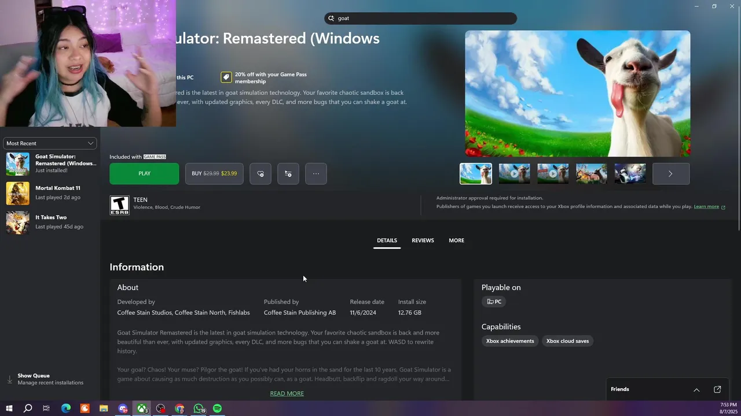This screenshot has height=416, width=741.
Task: Open Google Chrome from taskbar
Action: point(179,408)
